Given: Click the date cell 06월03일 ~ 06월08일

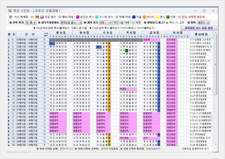Looking at the screenshot, I should [30, 89].
